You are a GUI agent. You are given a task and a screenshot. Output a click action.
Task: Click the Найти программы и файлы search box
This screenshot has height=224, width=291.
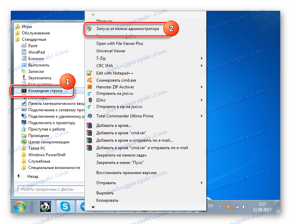click(52, 189)
